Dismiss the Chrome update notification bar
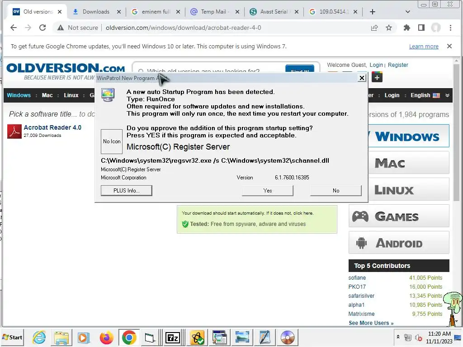 449,46
